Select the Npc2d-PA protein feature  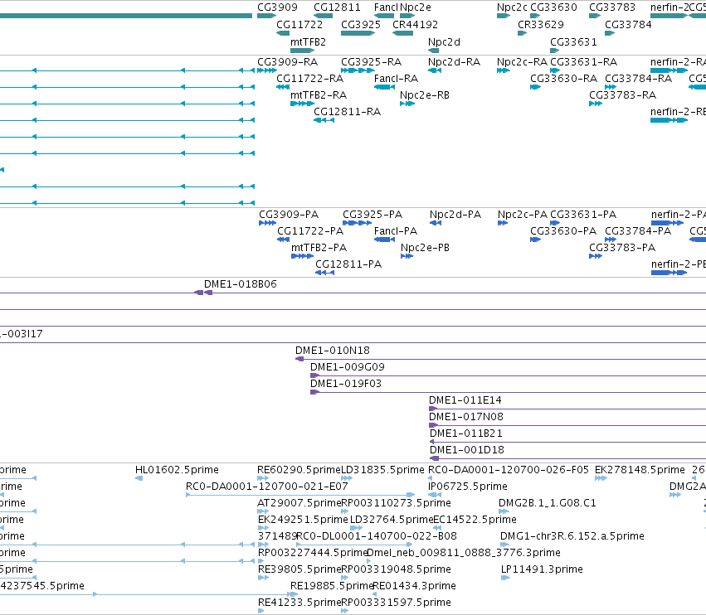436,223
